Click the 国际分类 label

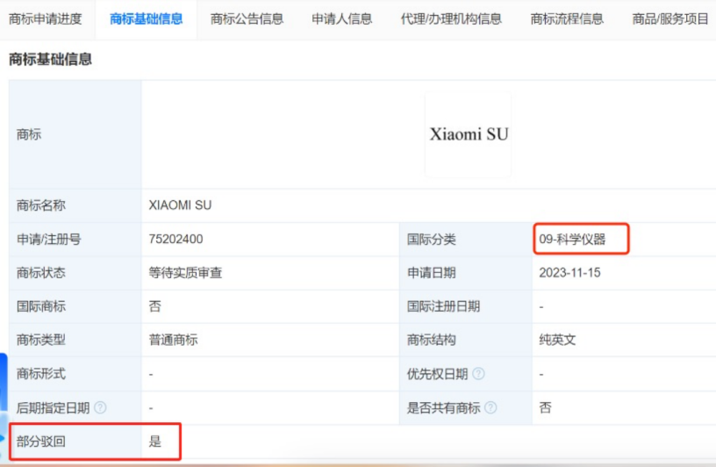click(x=431, y=239)
